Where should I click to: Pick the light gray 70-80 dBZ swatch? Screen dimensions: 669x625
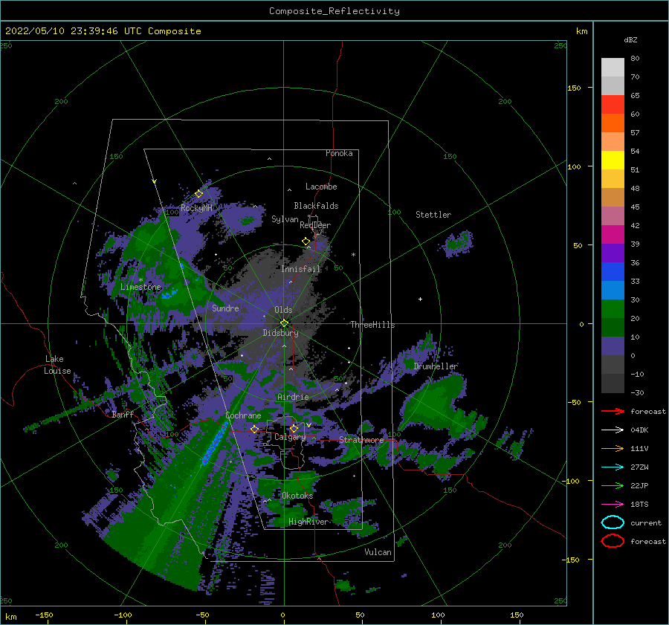613,68
